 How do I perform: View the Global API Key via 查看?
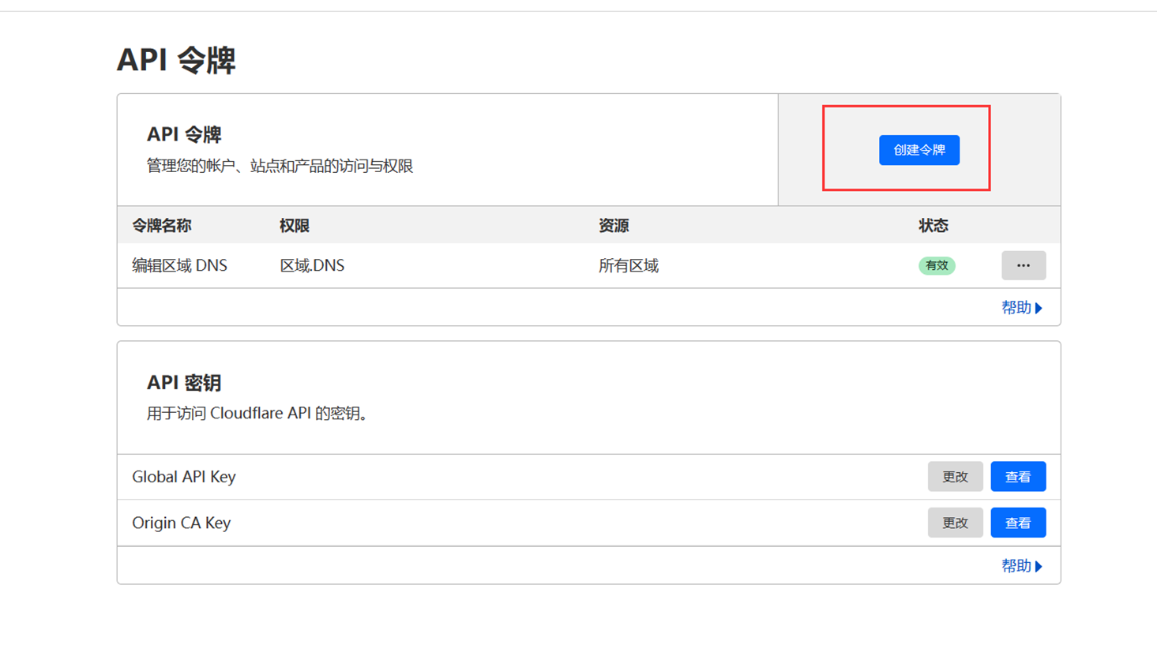pos(1017,477)
